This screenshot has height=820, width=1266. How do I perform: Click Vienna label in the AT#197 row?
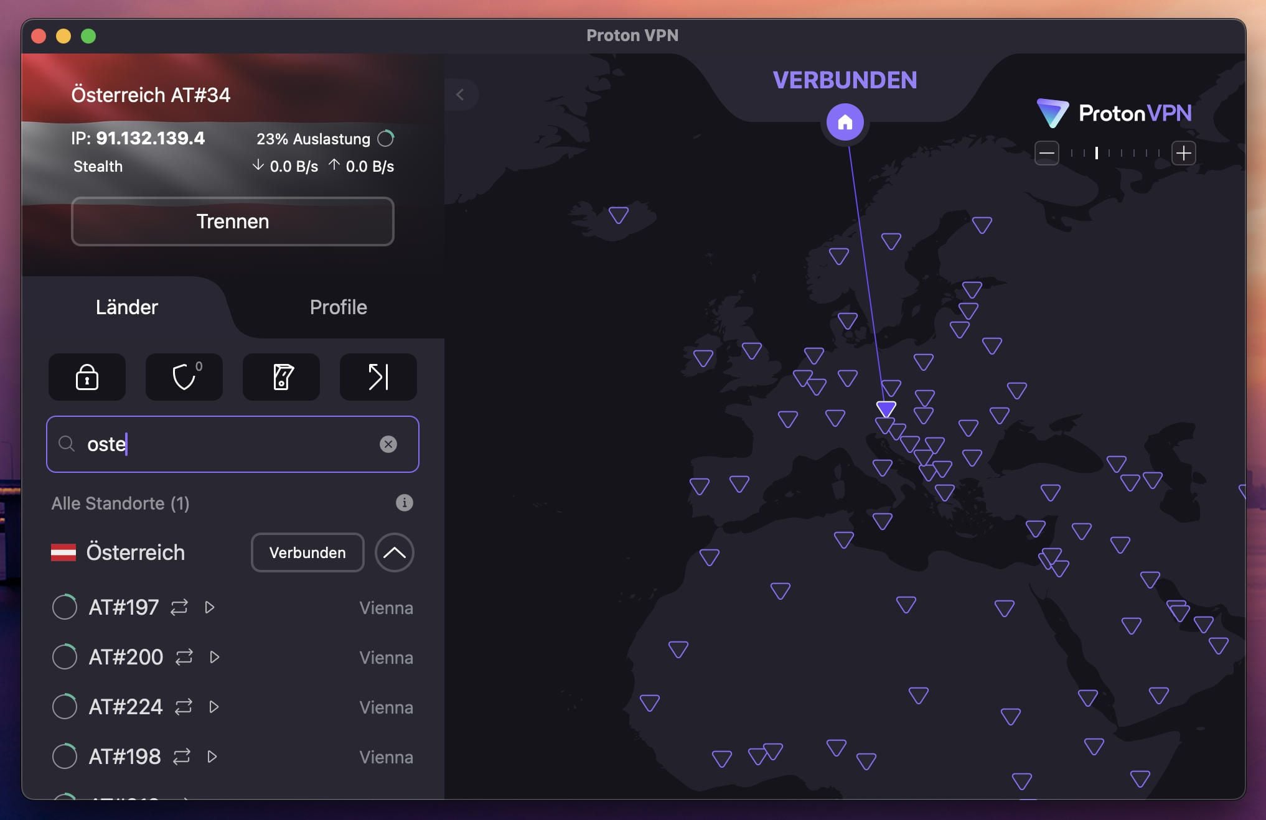[387, 608]
